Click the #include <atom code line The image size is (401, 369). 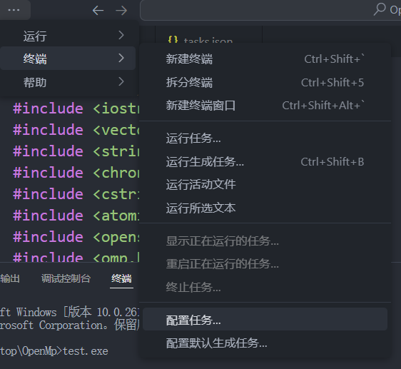coord(76,216)
